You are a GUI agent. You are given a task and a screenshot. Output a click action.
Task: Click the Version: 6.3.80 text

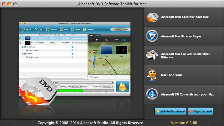tap(184, 123)
